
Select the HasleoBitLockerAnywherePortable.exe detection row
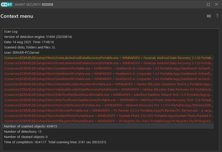click(108, 84)
